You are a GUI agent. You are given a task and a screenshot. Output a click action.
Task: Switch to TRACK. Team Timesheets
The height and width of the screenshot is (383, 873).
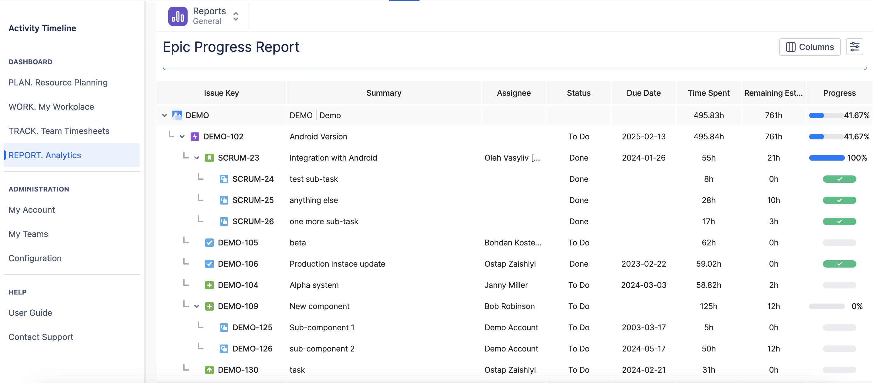coord(59,131)
